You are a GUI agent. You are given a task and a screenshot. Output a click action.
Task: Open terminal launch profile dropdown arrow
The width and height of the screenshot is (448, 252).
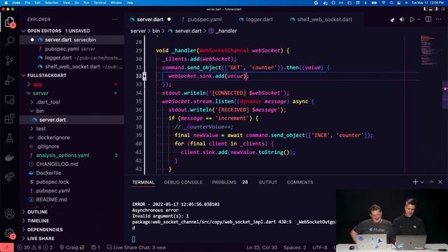click(422, 182)
